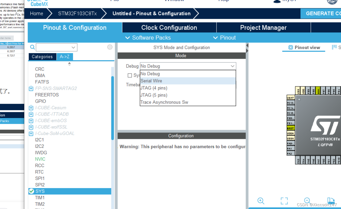Click download icon next to FP-SNS-SMARTAG2
The width and height of the screenshot is (341, 209).
pos(31,88)
